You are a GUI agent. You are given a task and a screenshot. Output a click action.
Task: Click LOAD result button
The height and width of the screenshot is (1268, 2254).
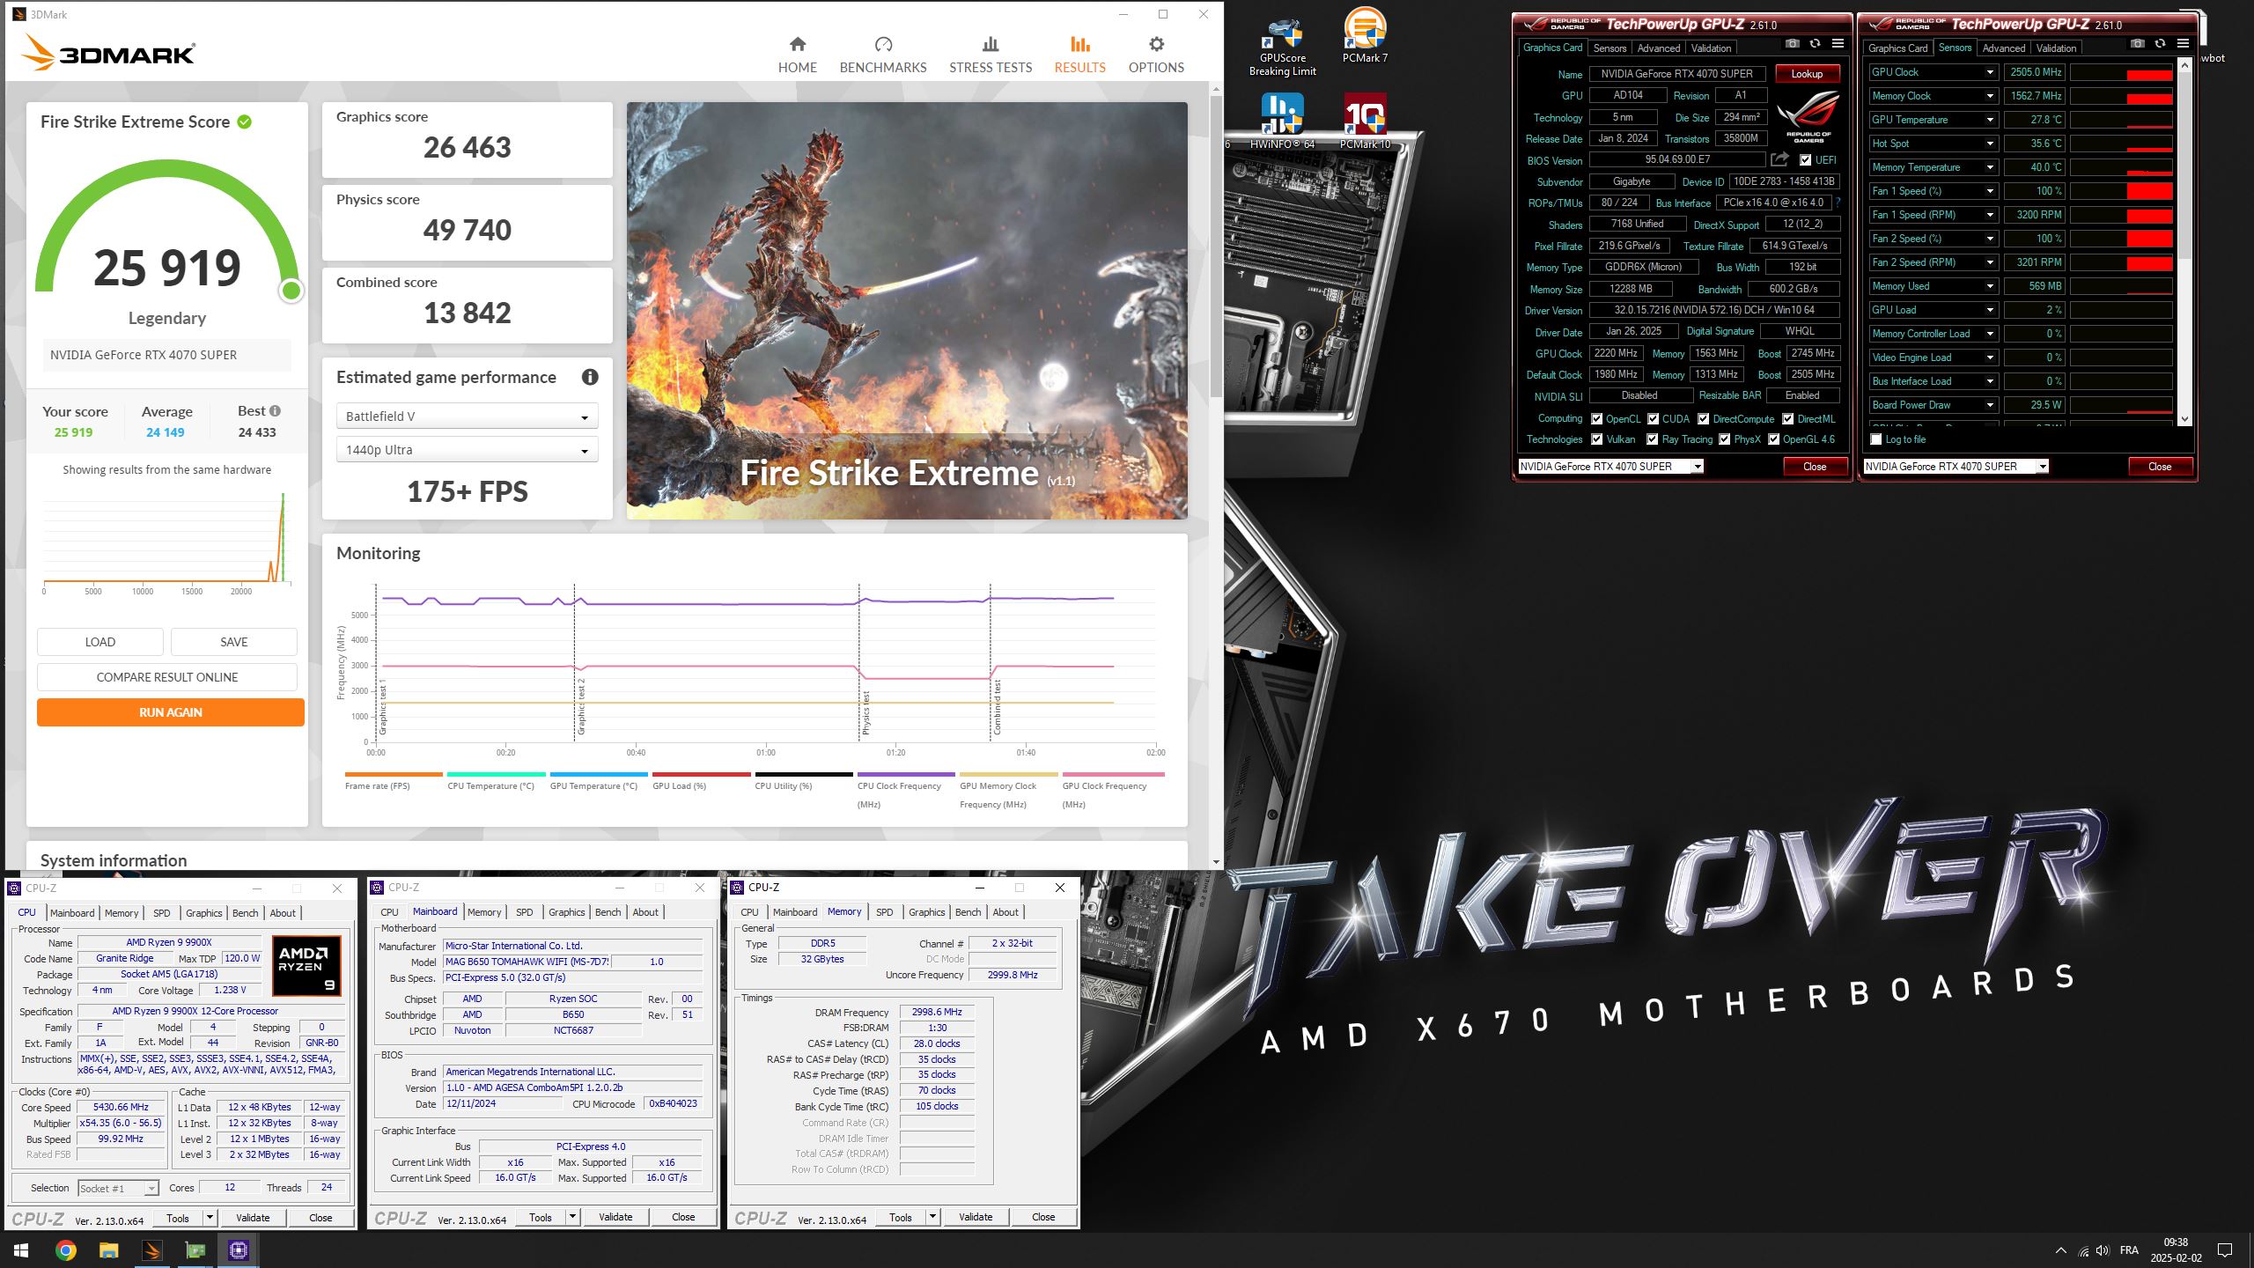tap(100, 642)
